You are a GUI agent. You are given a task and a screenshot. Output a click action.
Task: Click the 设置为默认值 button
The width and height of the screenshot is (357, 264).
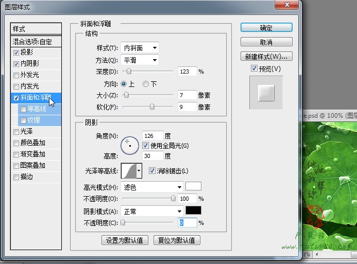point(125,240)
